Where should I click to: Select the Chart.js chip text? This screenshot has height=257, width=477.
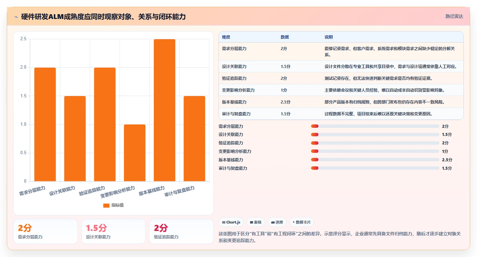[x=233, y=222]
